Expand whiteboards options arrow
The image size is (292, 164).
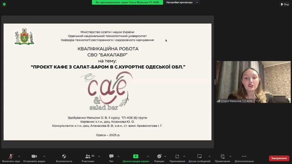(210, 156)
